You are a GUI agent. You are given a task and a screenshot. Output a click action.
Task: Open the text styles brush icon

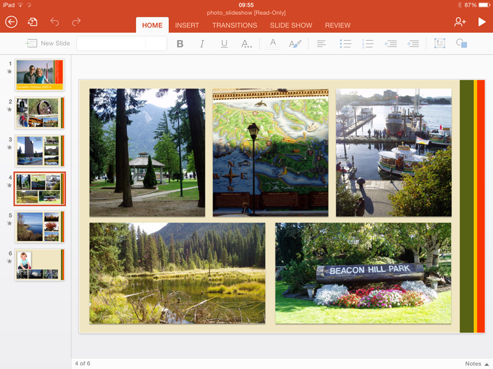295,44
